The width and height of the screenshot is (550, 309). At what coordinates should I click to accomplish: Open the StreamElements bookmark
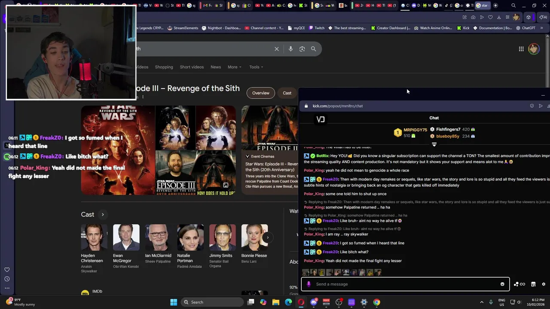coord(183,28)
